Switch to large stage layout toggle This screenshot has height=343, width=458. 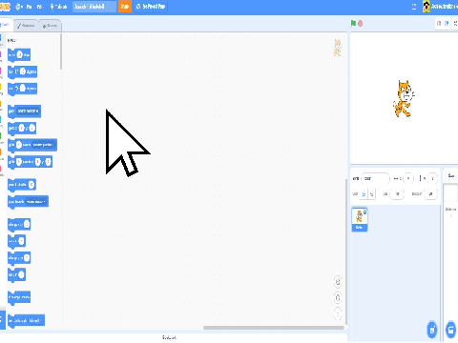coord(447,24)
